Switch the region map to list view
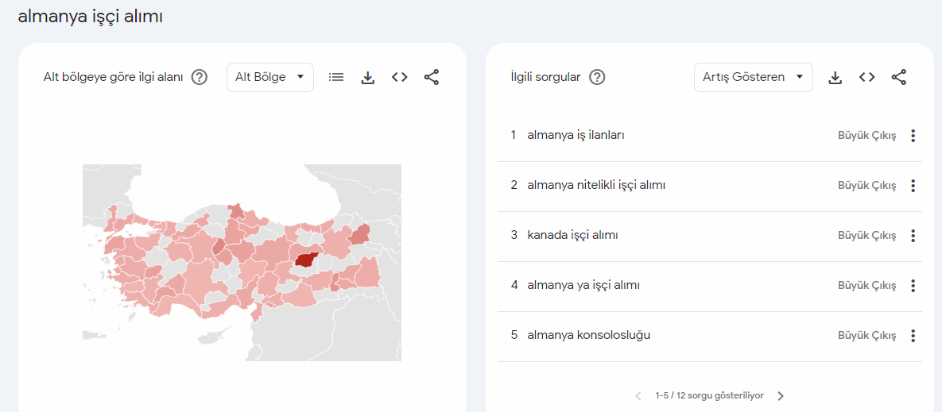The height and width of the screenshot is (412, 942). click(336, 77)
